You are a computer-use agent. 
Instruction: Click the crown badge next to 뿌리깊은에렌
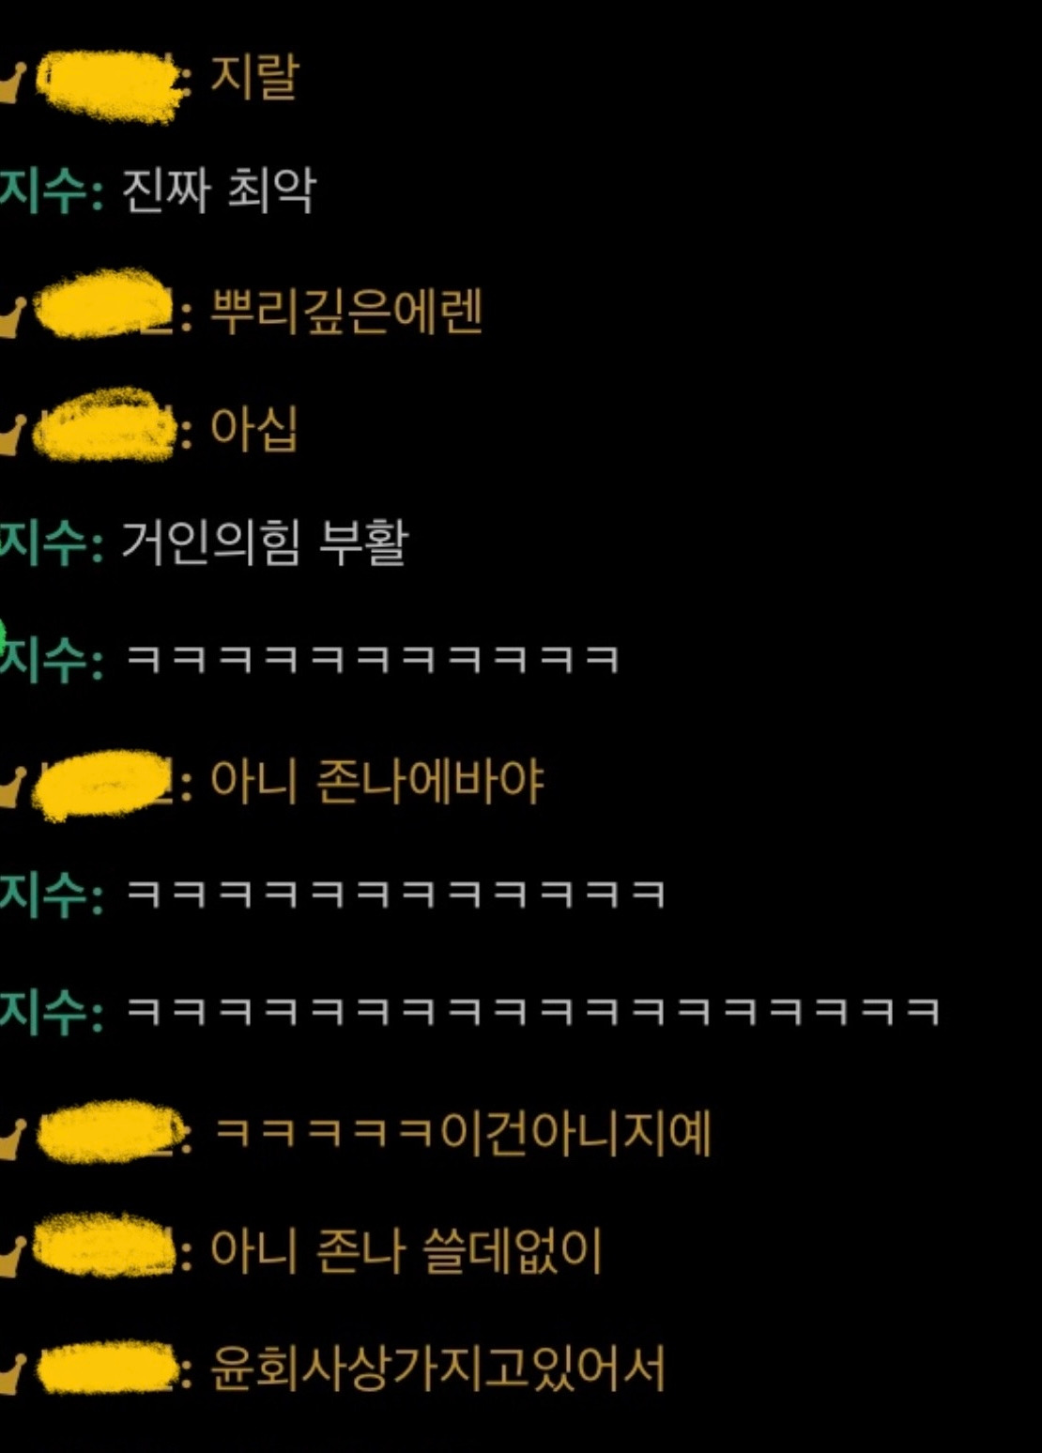pyautogui.click(x=11, y=316)
